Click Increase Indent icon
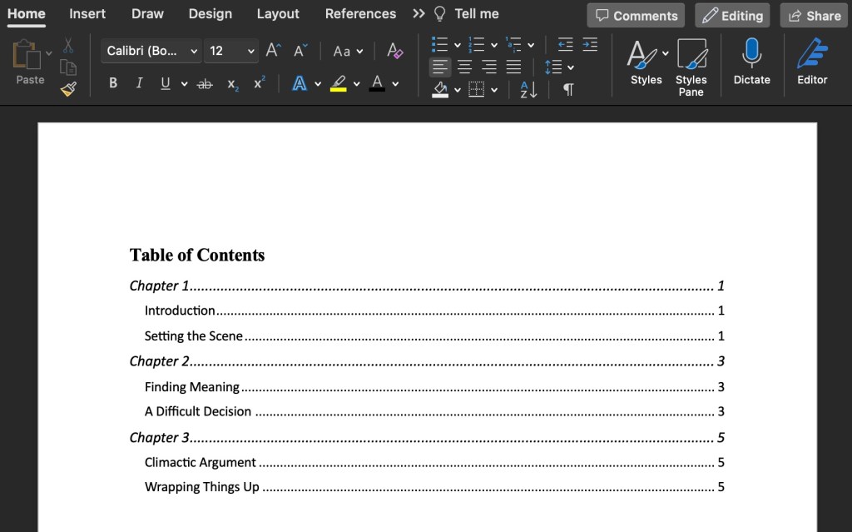The width and height of the screenshot is (852, 532). 590,45
